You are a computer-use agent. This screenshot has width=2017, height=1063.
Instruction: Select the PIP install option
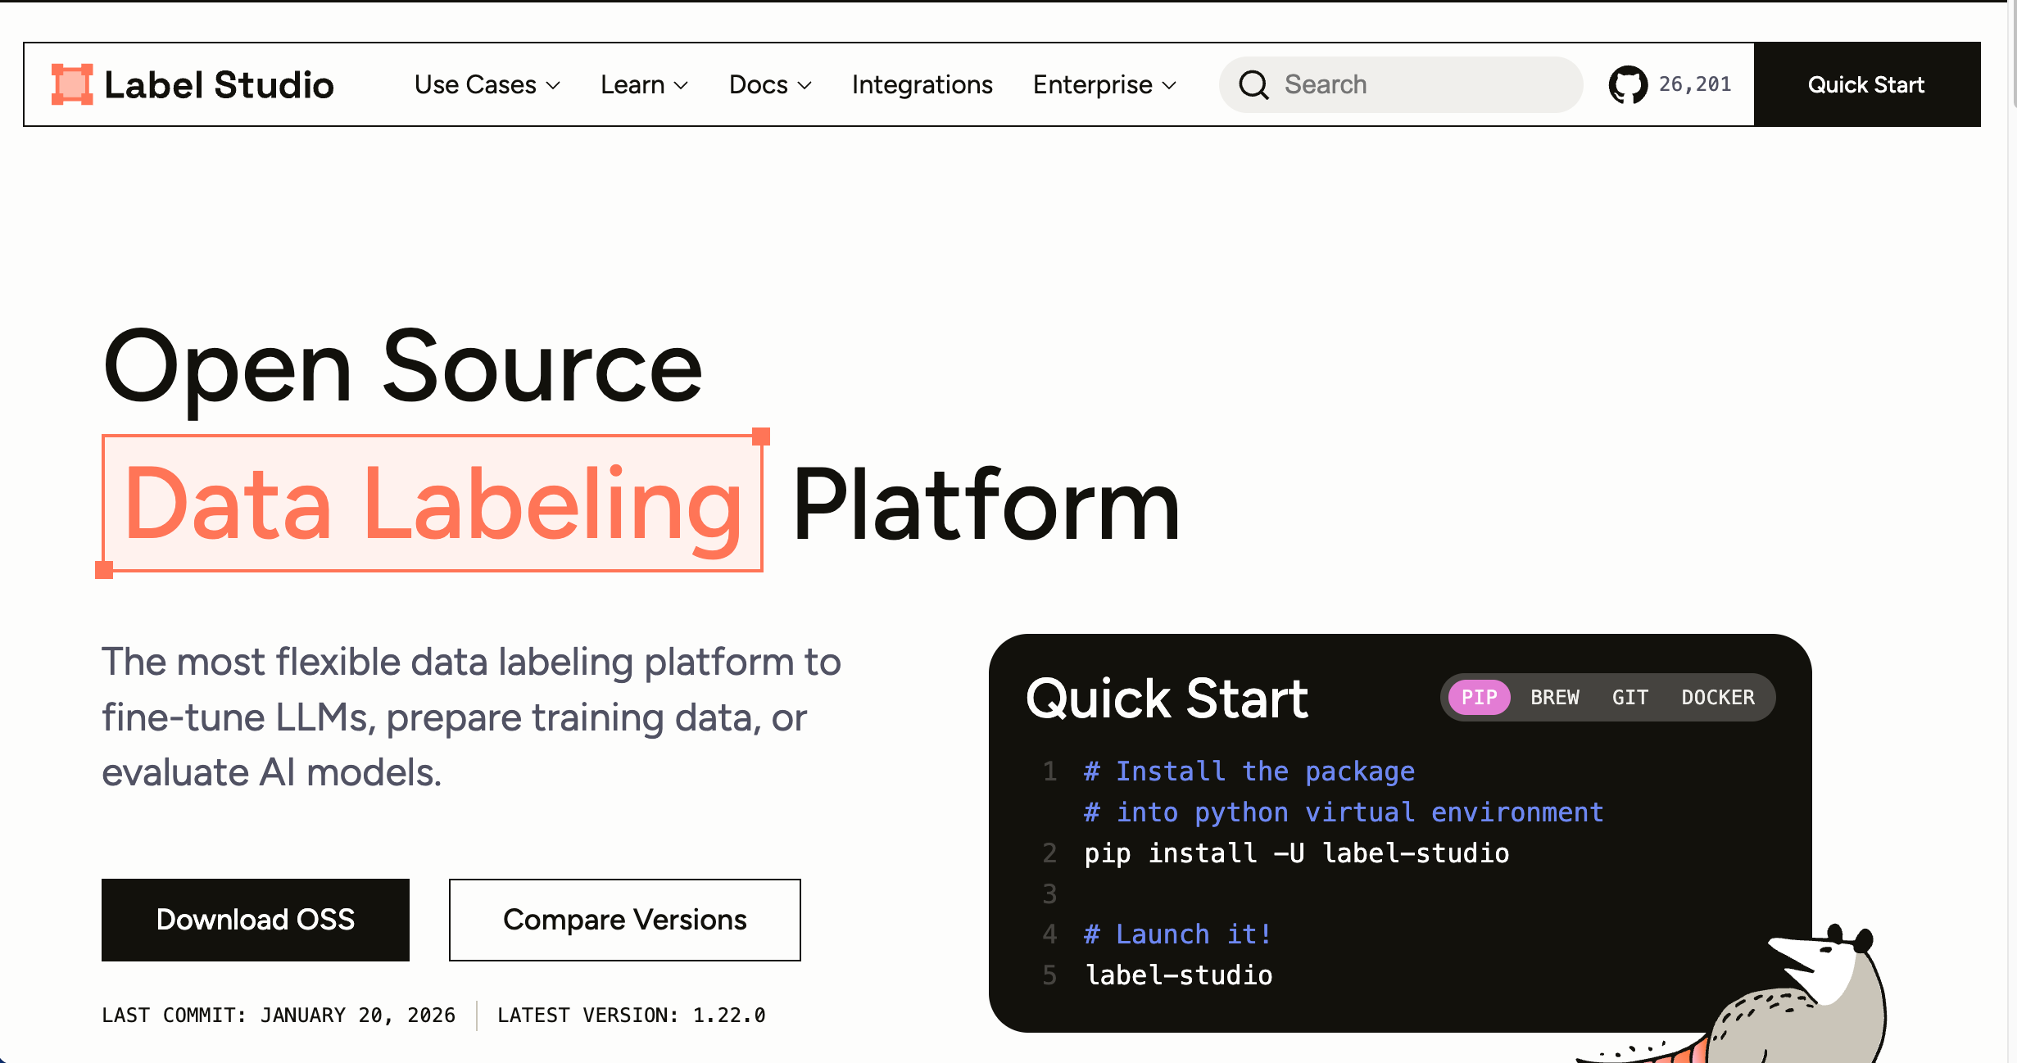[x=1479, y=697]
